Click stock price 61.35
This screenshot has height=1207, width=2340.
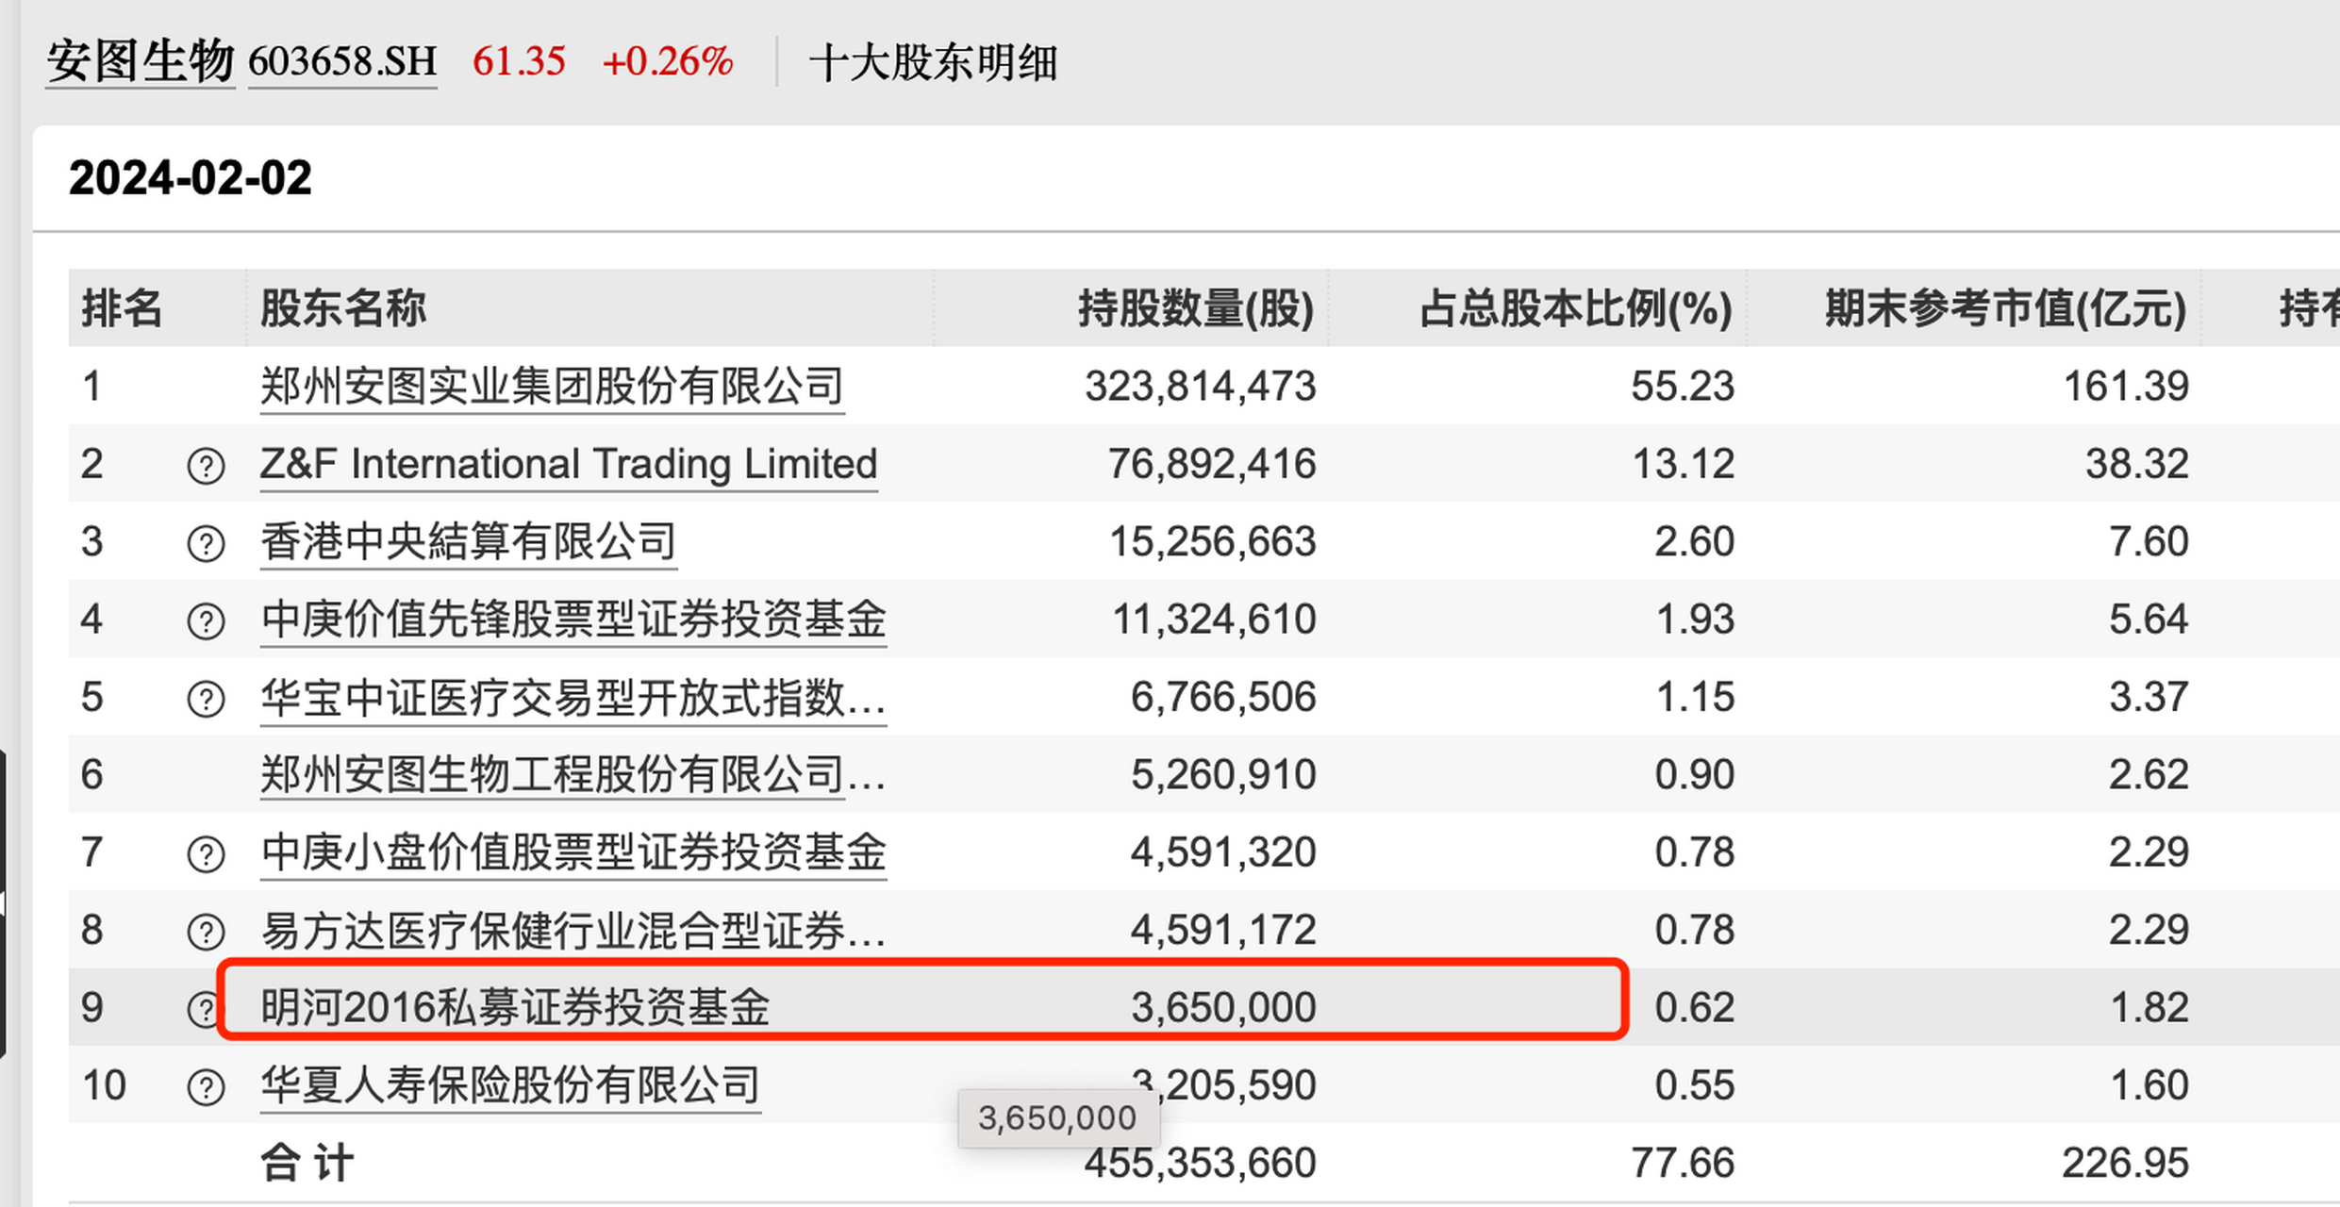pos(519,62)
